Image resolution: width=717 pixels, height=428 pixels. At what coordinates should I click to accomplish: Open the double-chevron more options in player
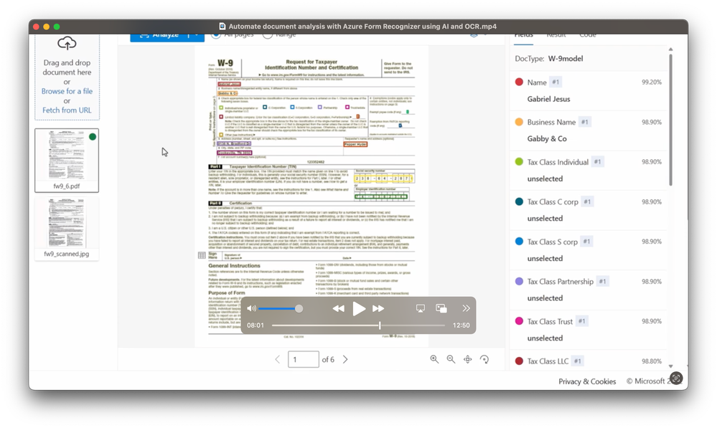coord(466,309)
